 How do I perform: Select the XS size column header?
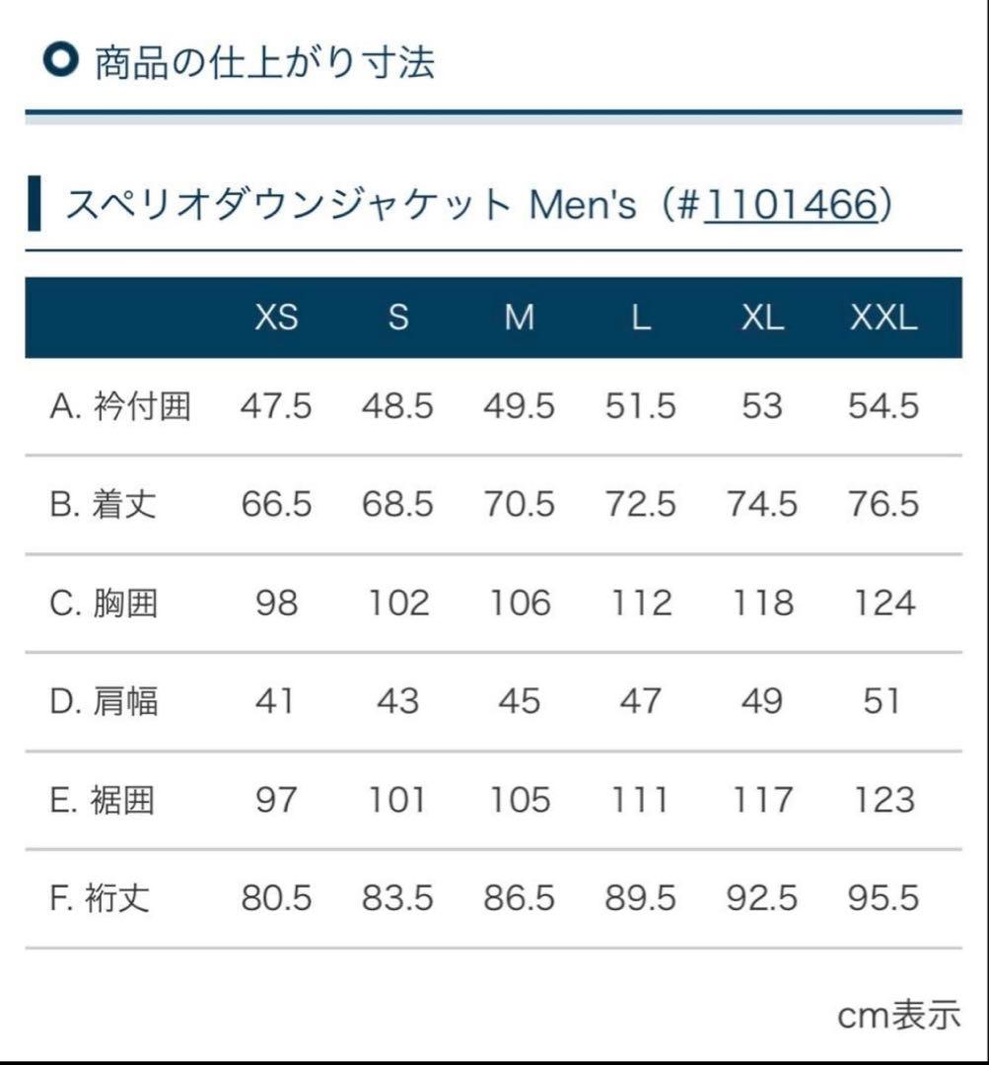pyautogui.click(x=276, y=318)
